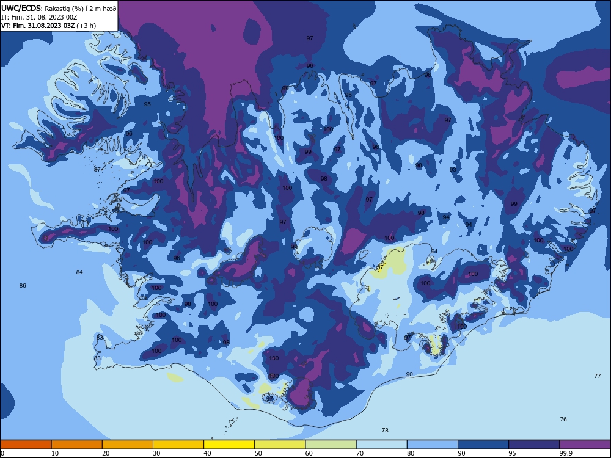Click the '30' legend scale label
Image resolution: width=611 pixels, height=458 pixels.
point(156,453)
